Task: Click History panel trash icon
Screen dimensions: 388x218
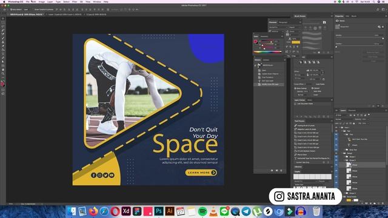Action: [281, 171]
